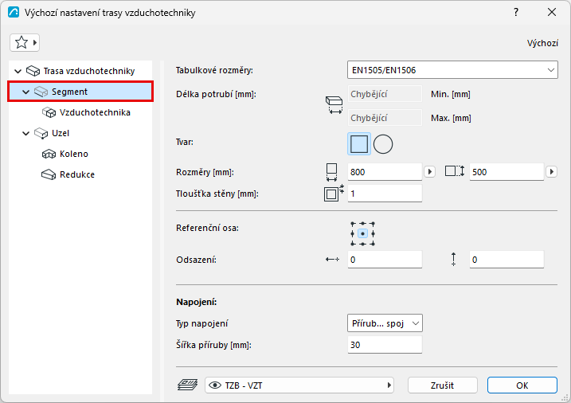Select circular duct shape
The image size is (571, 403).
coord(383,144)
